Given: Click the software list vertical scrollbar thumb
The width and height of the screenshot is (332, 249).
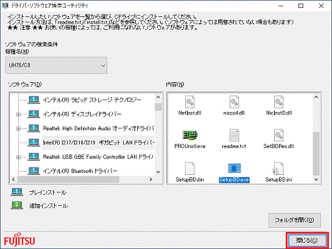Looking at the screenshot, I should 158,107.
